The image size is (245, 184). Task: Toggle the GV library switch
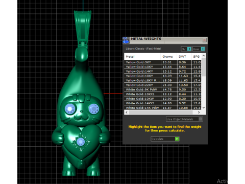coord(186,49)
